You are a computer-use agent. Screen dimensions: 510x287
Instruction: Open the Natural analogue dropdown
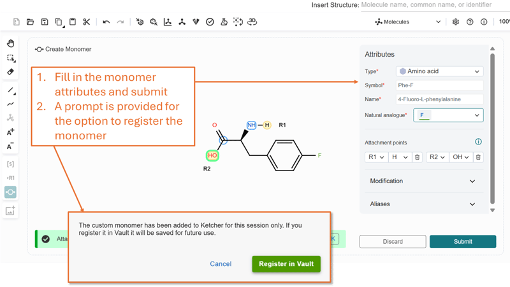[x=448, y=115]
